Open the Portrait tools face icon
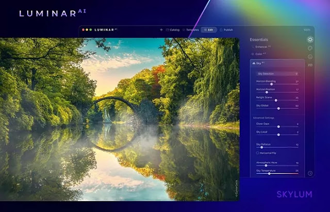 310,57
